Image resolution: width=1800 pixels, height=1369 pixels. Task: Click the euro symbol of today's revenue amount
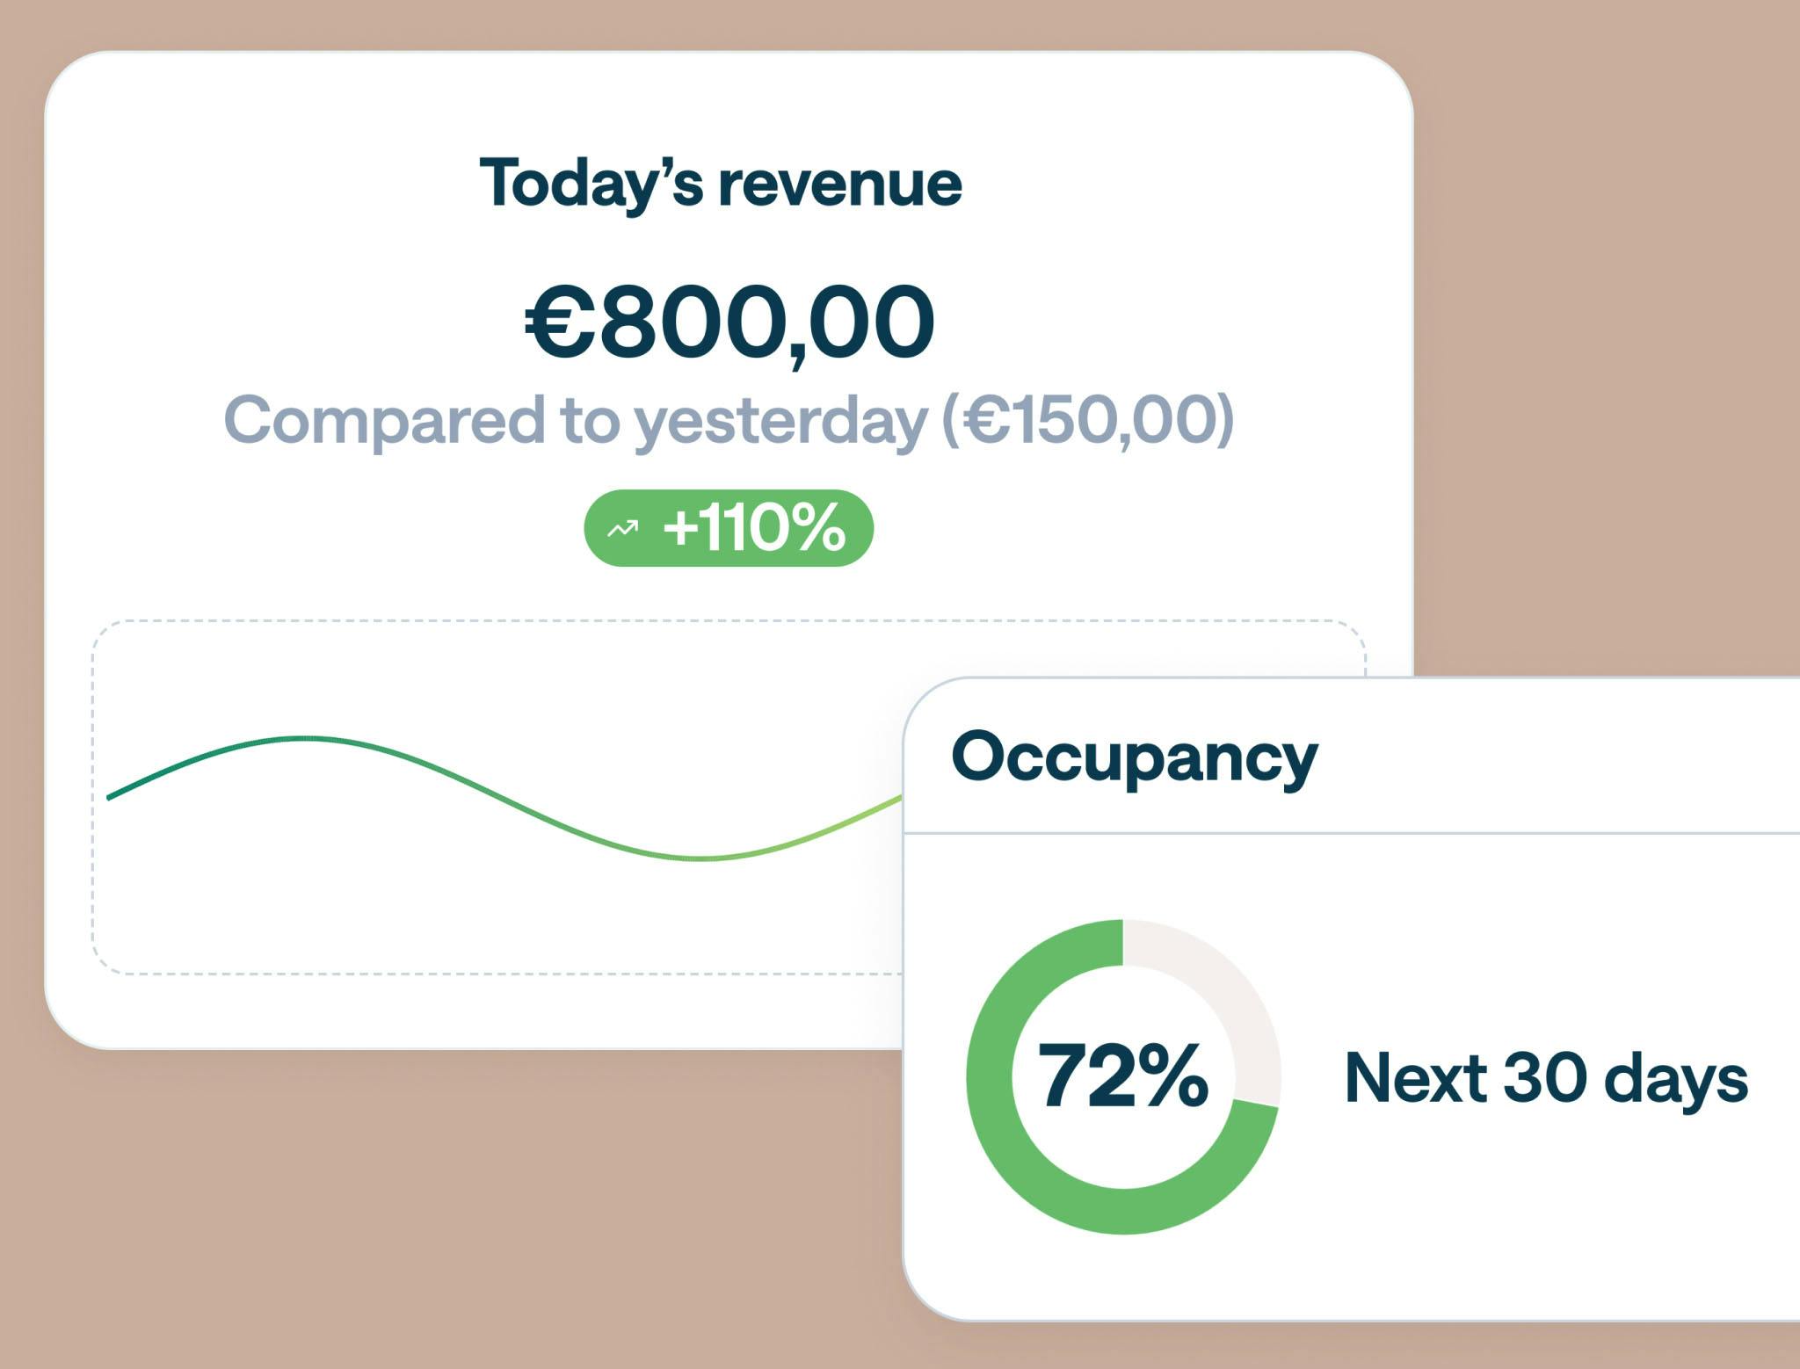tap(559, 322)
